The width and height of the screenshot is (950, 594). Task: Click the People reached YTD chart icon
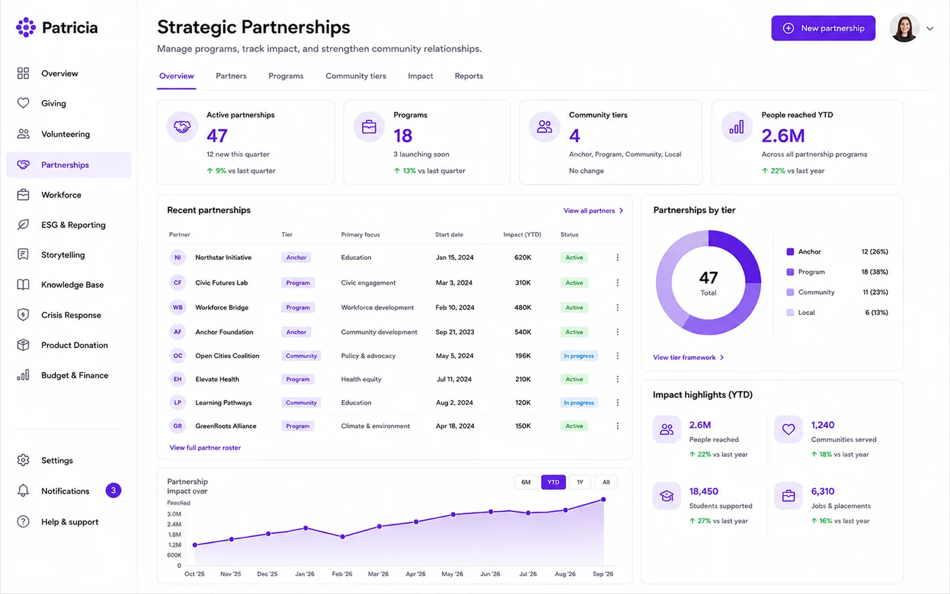[737, 127]
